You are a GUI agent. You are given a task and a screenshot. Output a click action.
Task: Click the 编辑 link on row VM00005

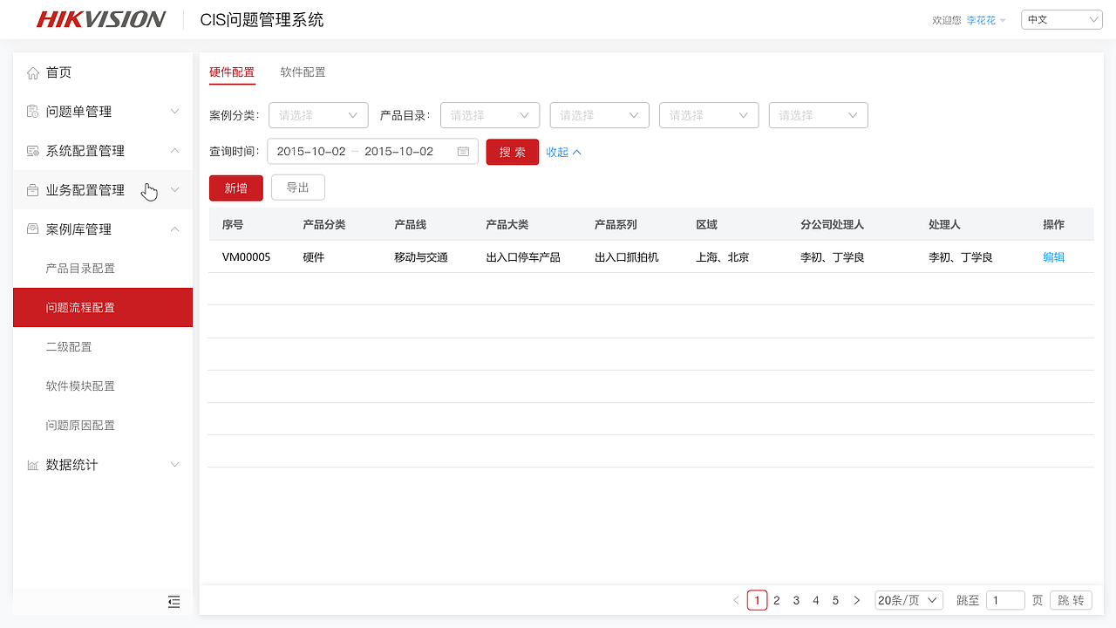(1053, 256)
